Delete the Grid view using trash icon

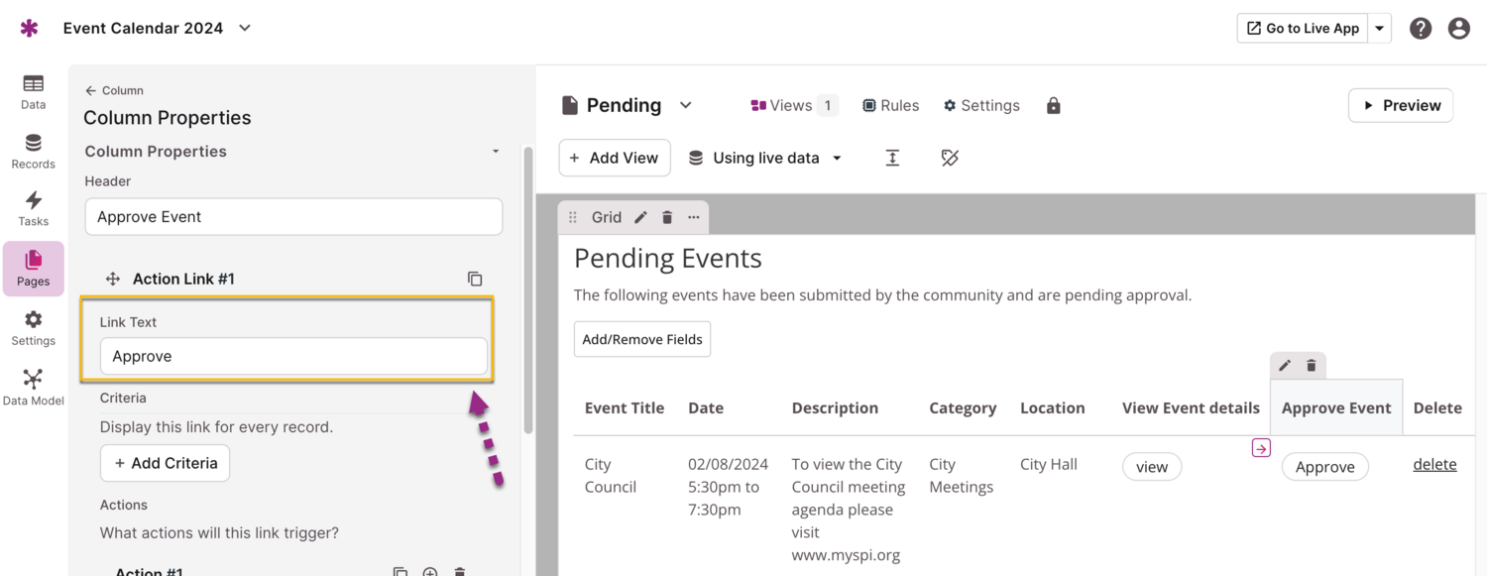(667, 217)
